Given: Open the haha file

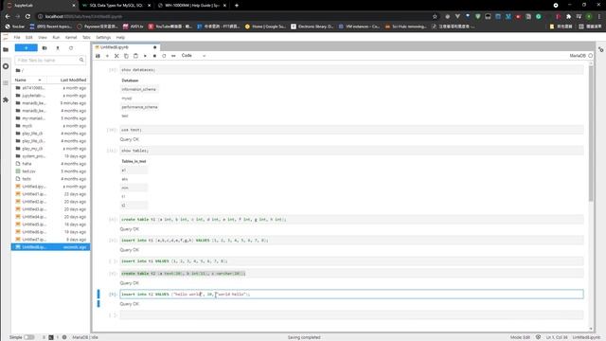Looking at the screenshot, I should [50, 164].
